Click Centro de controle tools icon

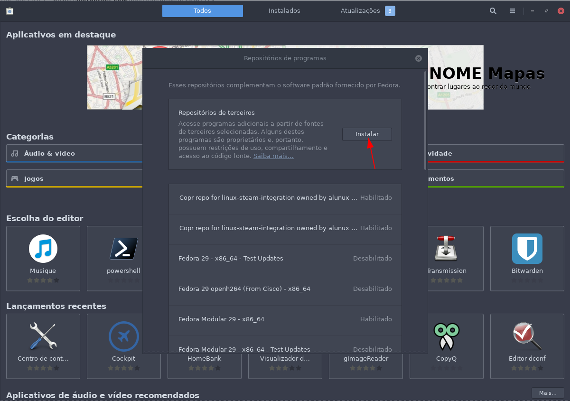[x=43, y=336]
